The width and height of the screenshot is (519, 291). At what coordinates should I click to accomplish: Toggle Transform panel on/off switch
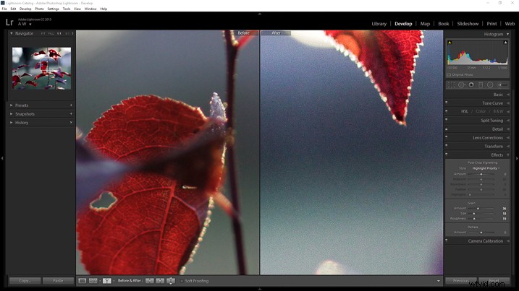click(447, 145)
